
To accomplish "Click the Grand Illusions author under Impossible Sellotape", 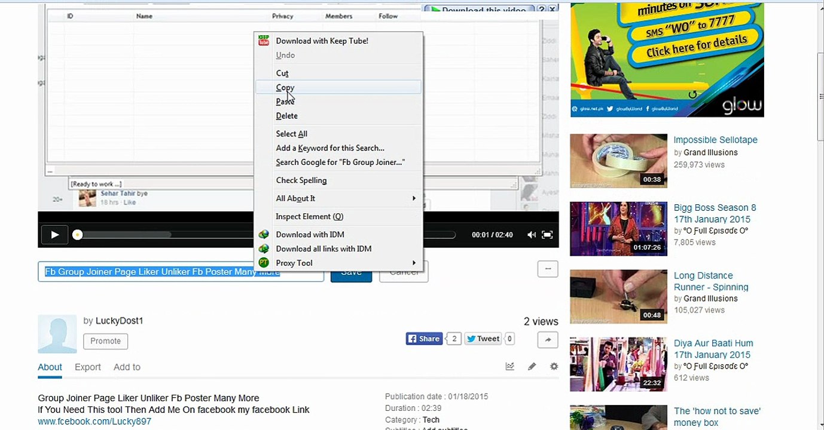I will (x=710, y=152).
